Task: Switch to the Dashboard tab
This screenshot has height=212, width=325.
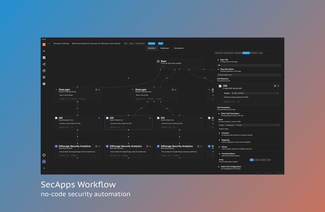Action: pyautogui.click(x=164, y=48)
